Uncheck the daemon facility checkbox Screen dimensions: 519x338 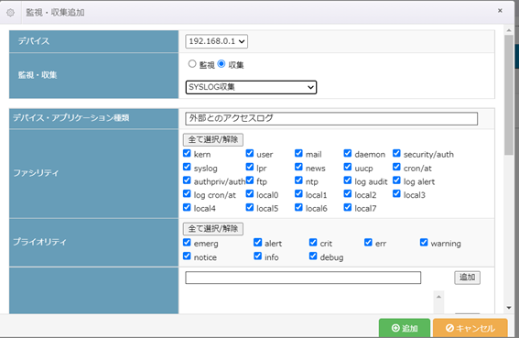click(348, 153)
